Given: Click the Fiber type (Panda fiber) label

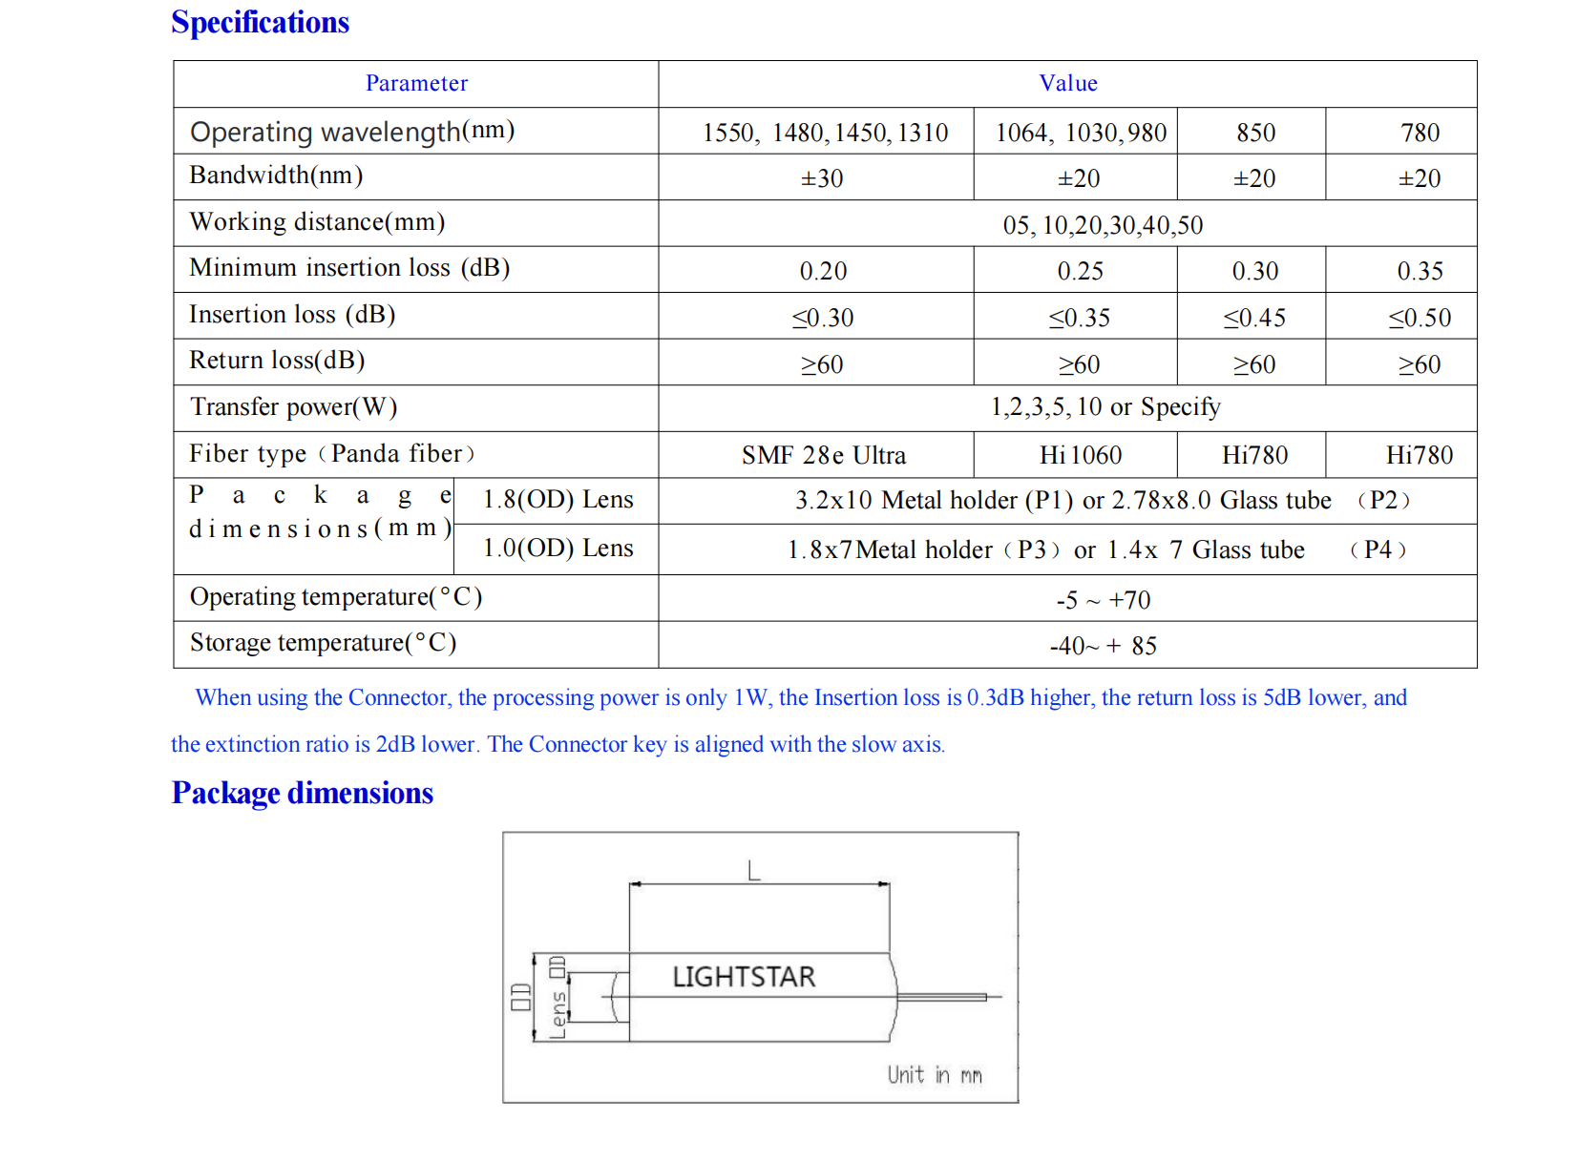Looking at the screenshot, I should click(x=331, y=454).
